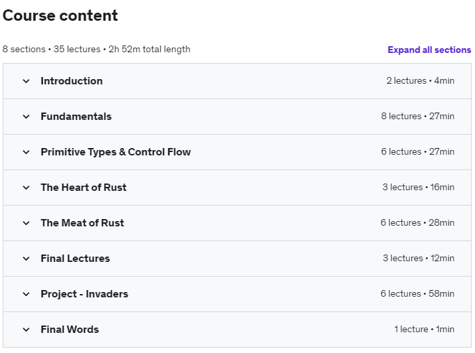Open the Final Words section heading

click(70, 330)
